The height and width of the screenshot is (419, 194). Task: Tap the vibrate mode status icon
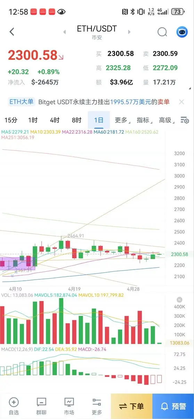point(141,12)
